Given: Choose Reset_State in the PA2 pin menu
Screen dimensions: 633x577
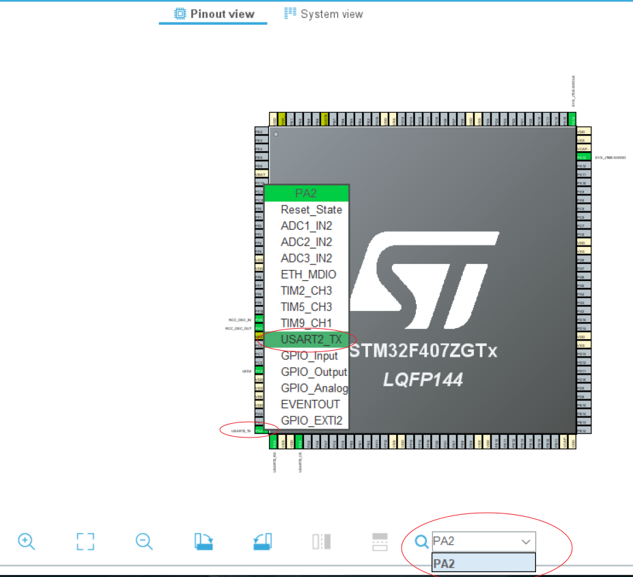Looking at the screenshot, I should coord(307,210).
